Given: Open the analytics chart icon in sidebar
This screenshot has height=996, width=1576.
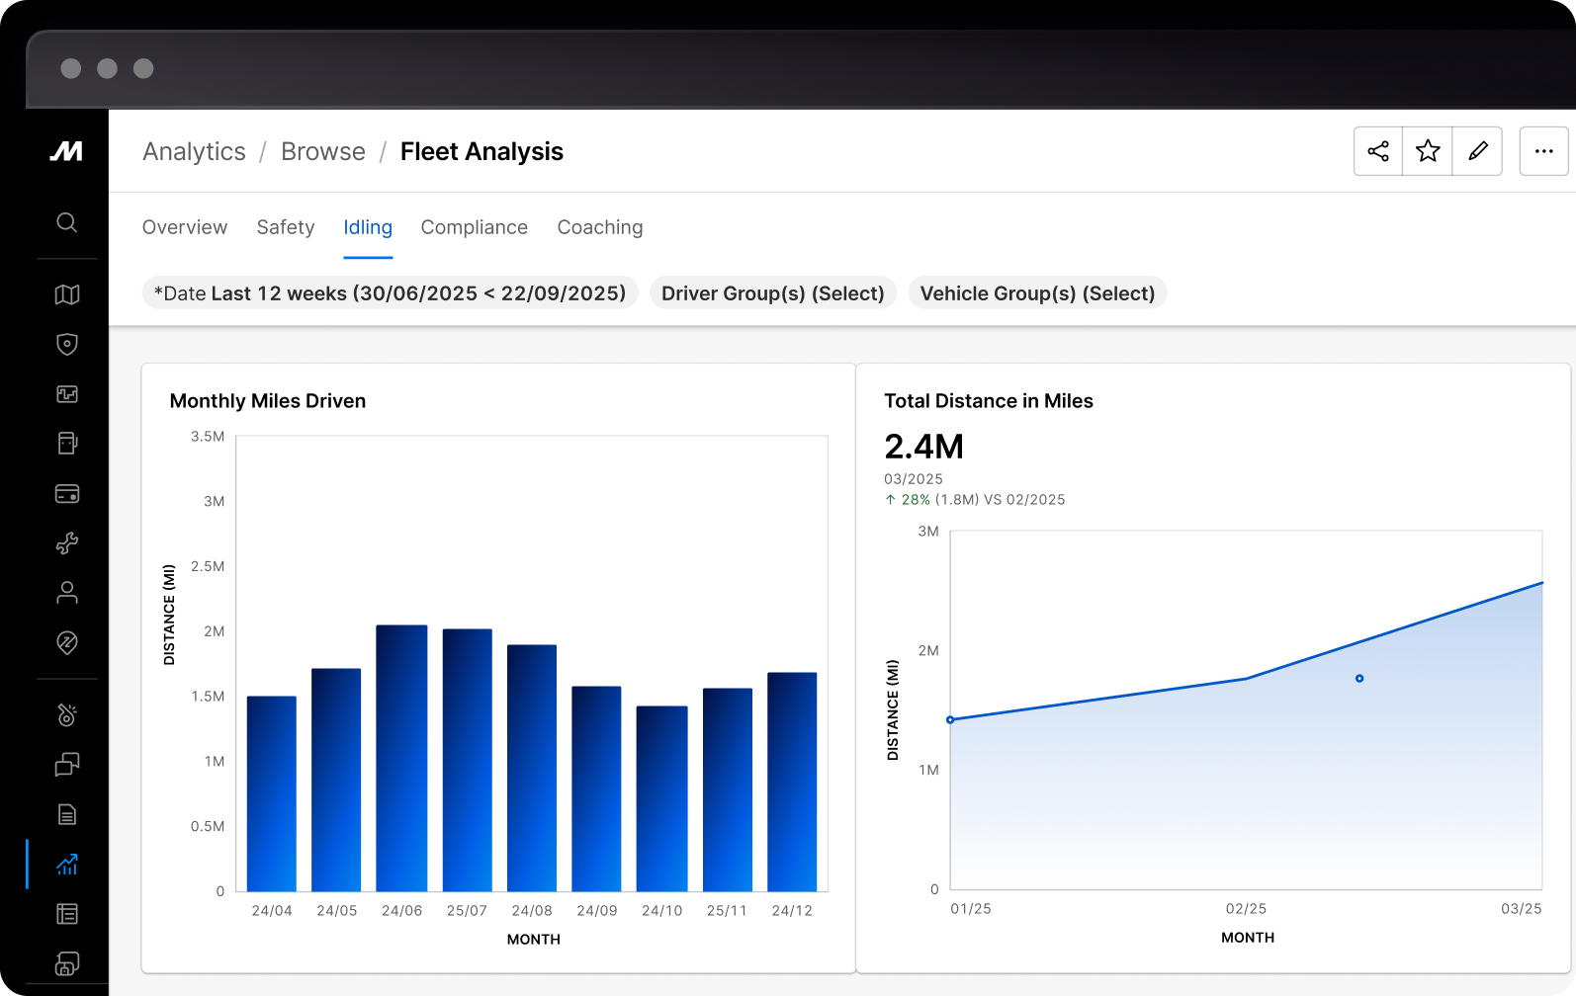Looking at the screenshot, I should (66, 865).
